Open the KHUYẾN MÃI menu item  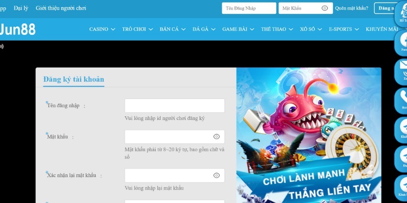382,29
